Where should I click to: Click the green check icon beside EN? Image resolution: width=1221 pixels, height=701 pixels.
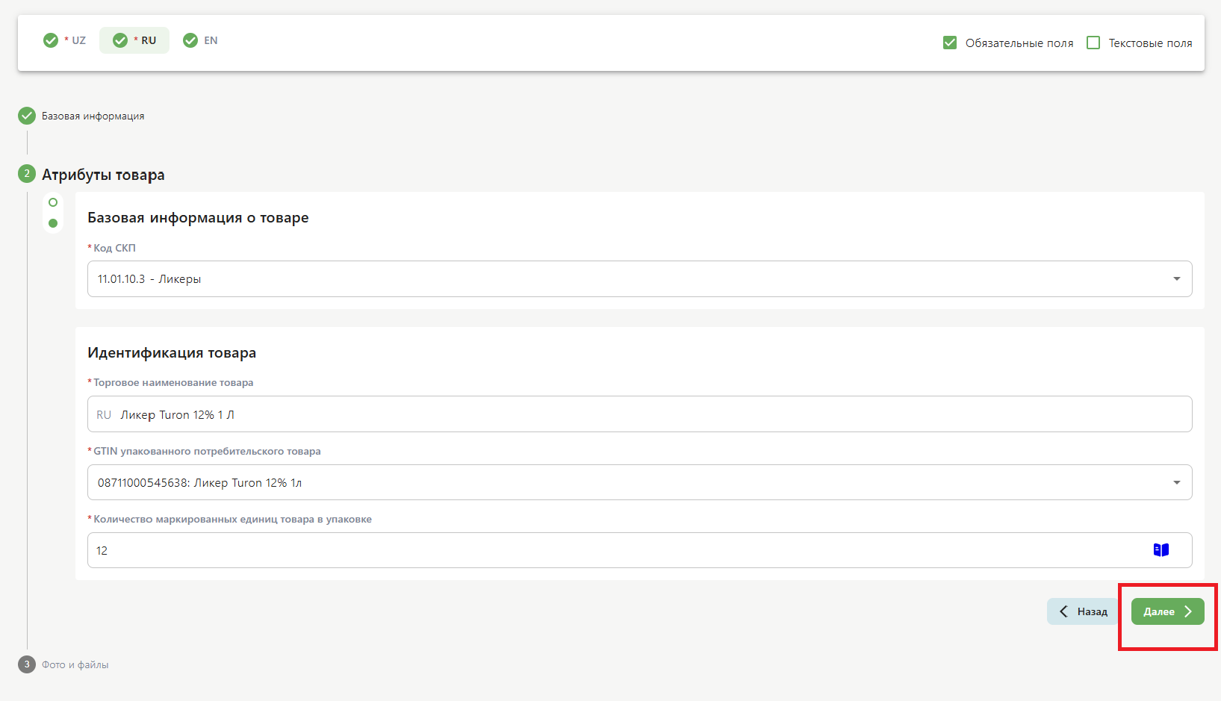[x=190, y=40]
